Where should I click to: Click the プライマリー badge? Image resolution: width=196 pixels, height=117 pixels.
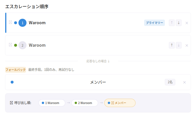154,23
